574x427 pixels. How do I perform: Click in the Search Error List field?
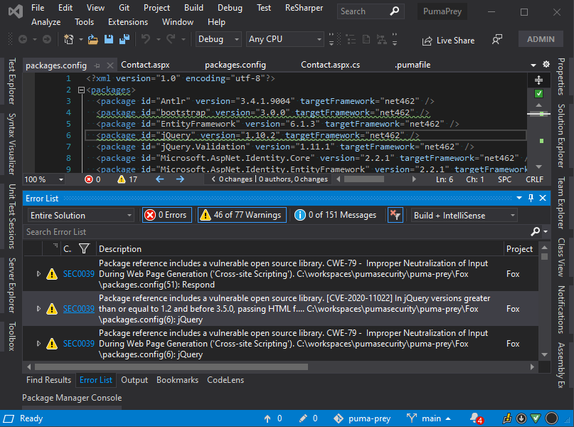point(277,232)
